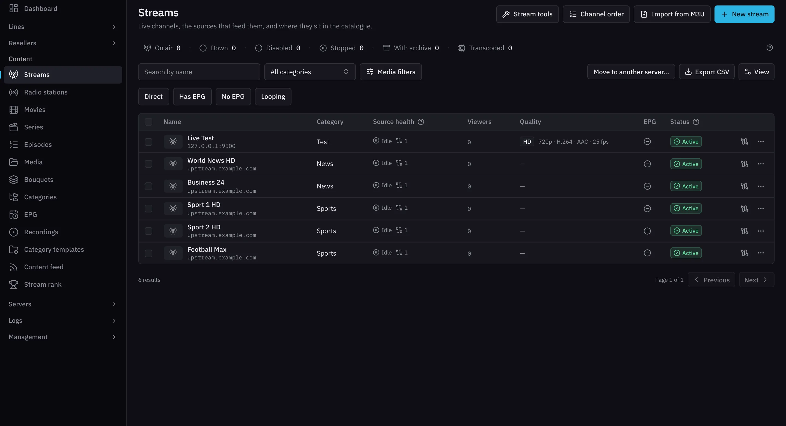Screen dimensions: 786x426
Task: Expand the Servers section in the sidebar
Action: (63, 304)
